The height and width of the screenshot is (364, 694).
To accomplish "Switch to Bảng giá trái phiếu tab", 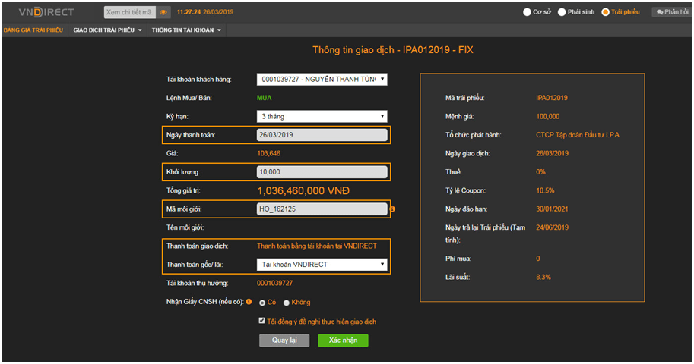I will pyautogui.click(x=33, y=30).
